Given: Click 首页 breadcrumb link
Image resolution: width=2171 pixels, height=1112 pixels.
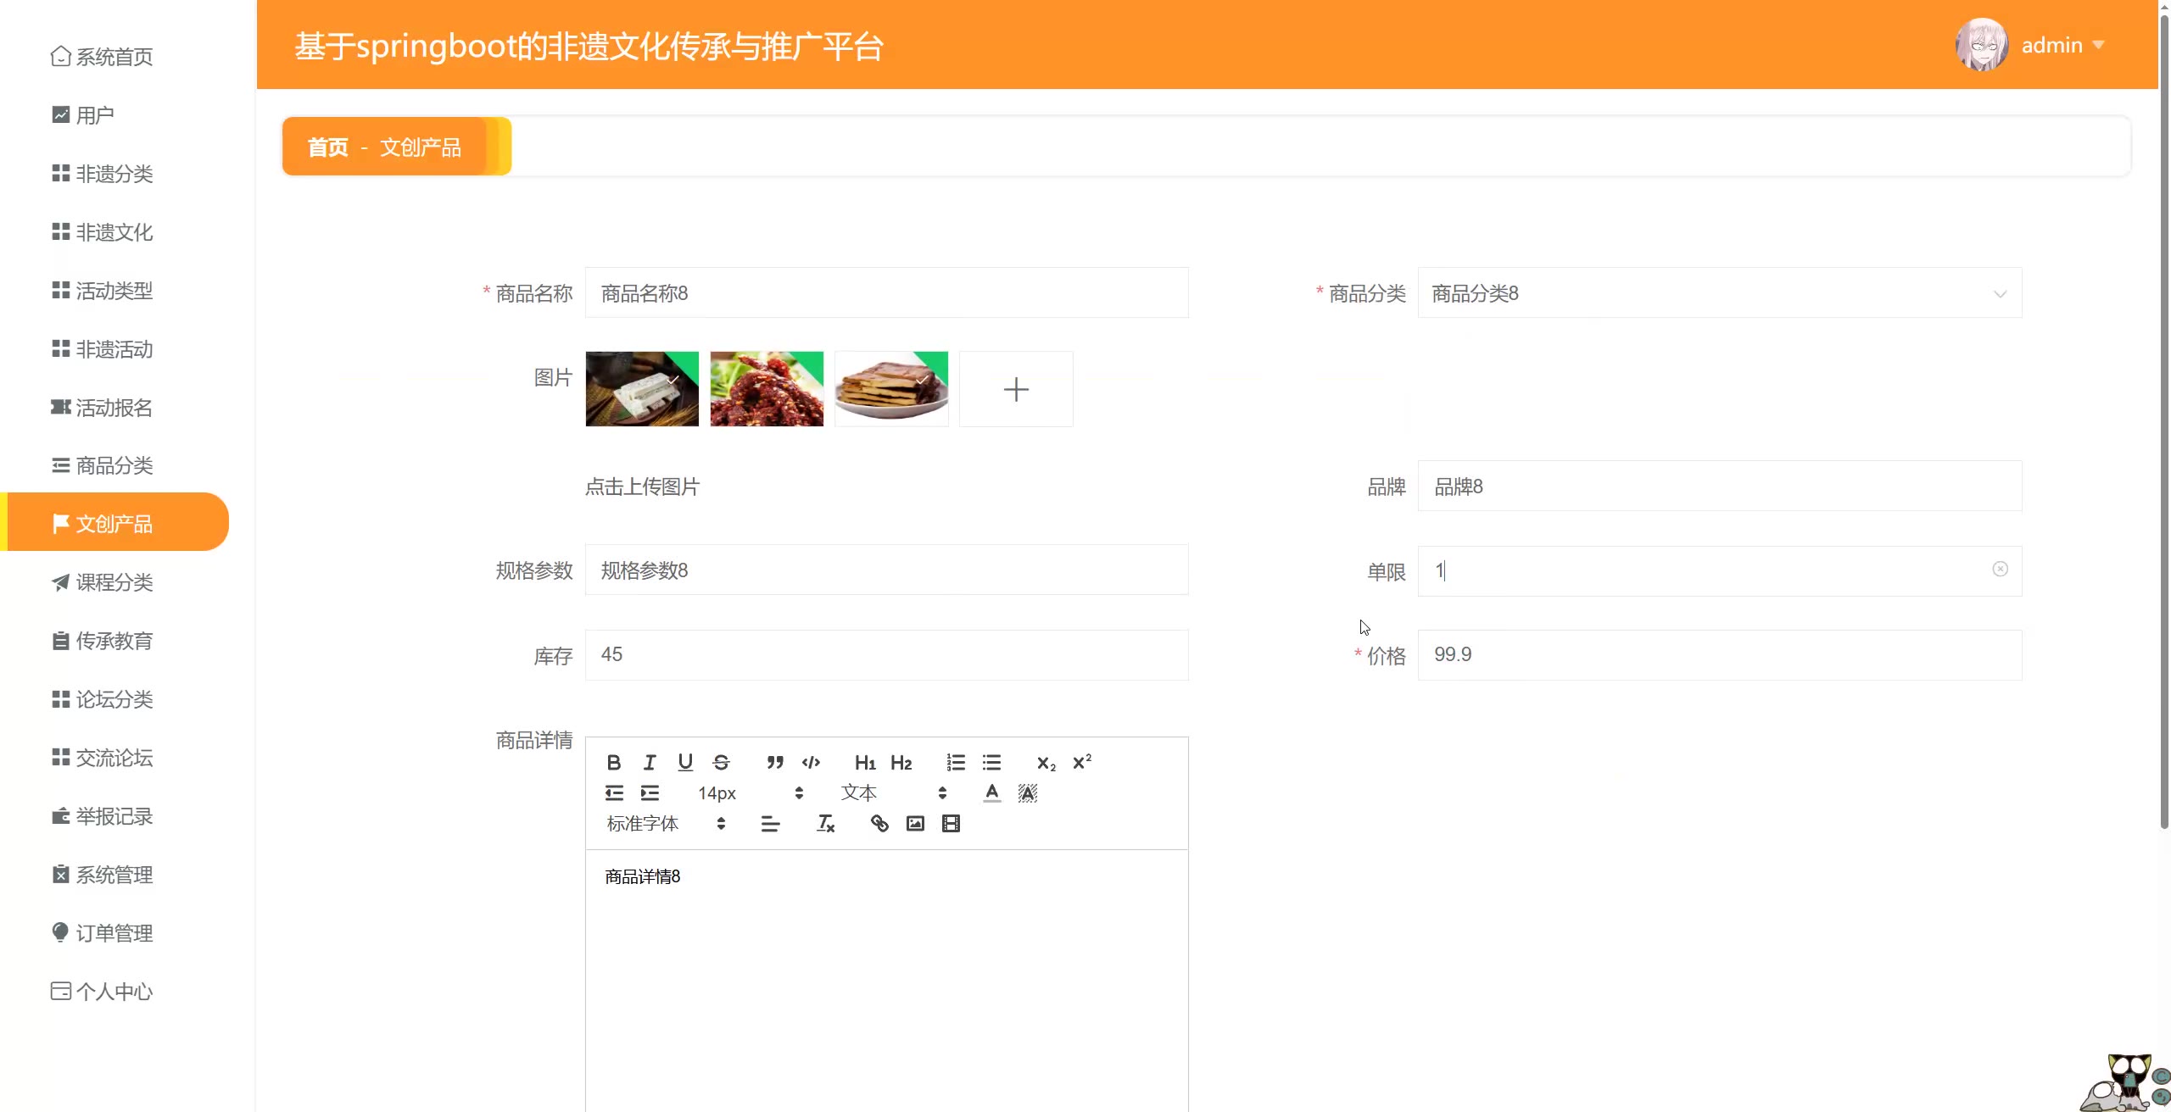Looking at the screenshot, I should 327,147.
